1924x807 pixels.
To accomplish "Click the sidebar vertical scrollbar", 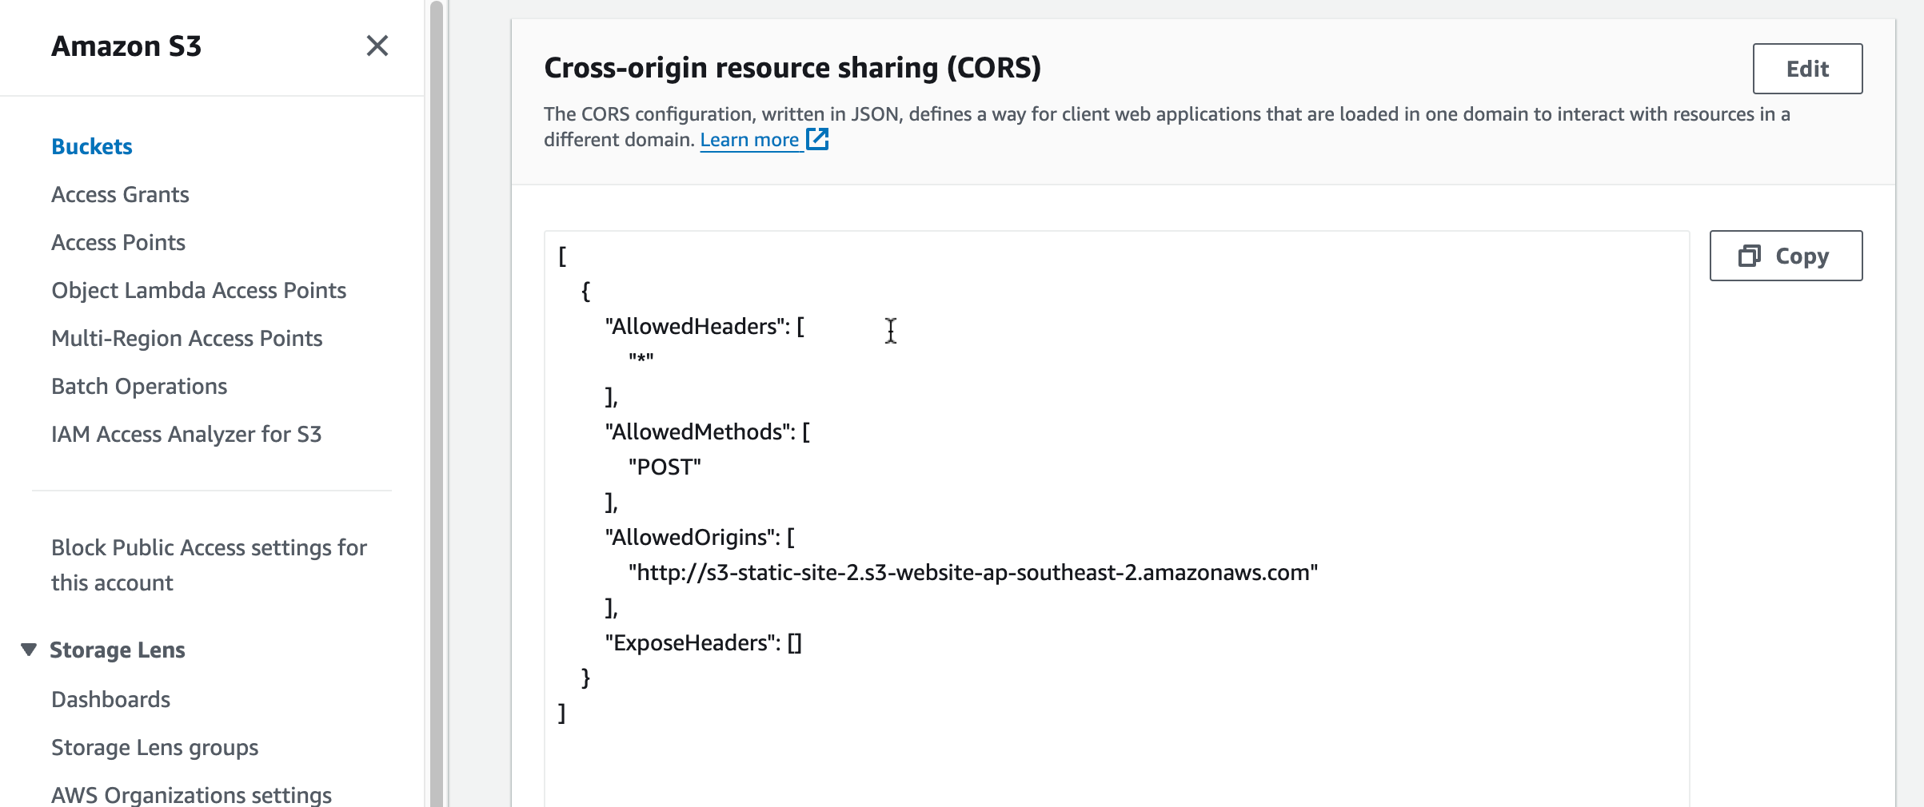I will (436, 400).
